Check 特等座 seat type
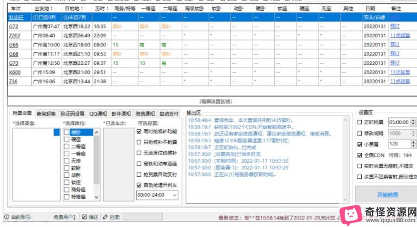Image resolution: width=417 pixels, height=227 pixels. coord(67,197)
